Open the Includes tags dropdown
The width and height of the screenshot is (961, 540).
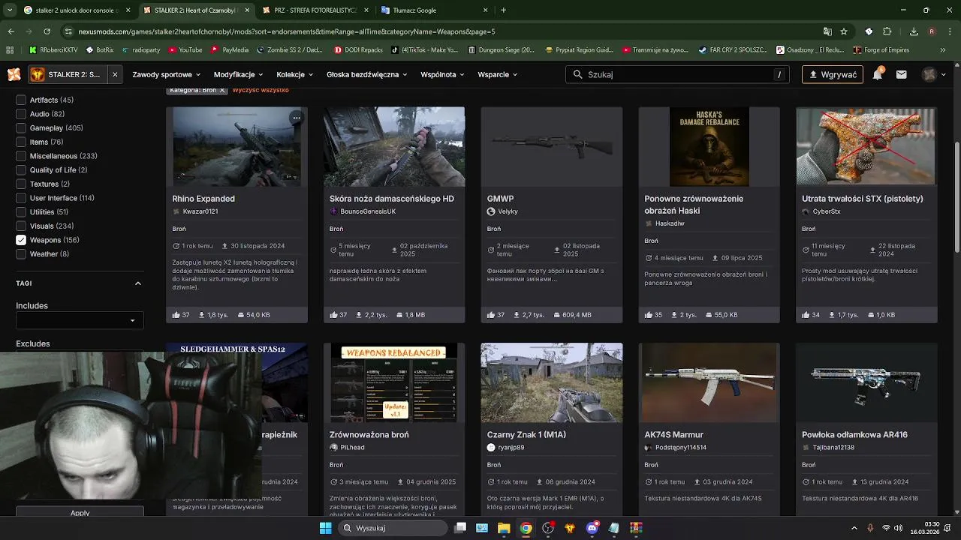click(x=80, y=320)
